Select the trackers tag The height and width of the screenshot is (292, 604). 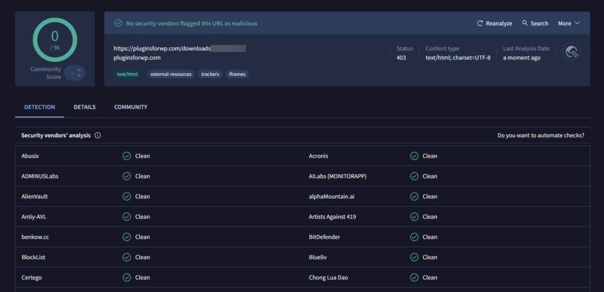tap(211, 74)
